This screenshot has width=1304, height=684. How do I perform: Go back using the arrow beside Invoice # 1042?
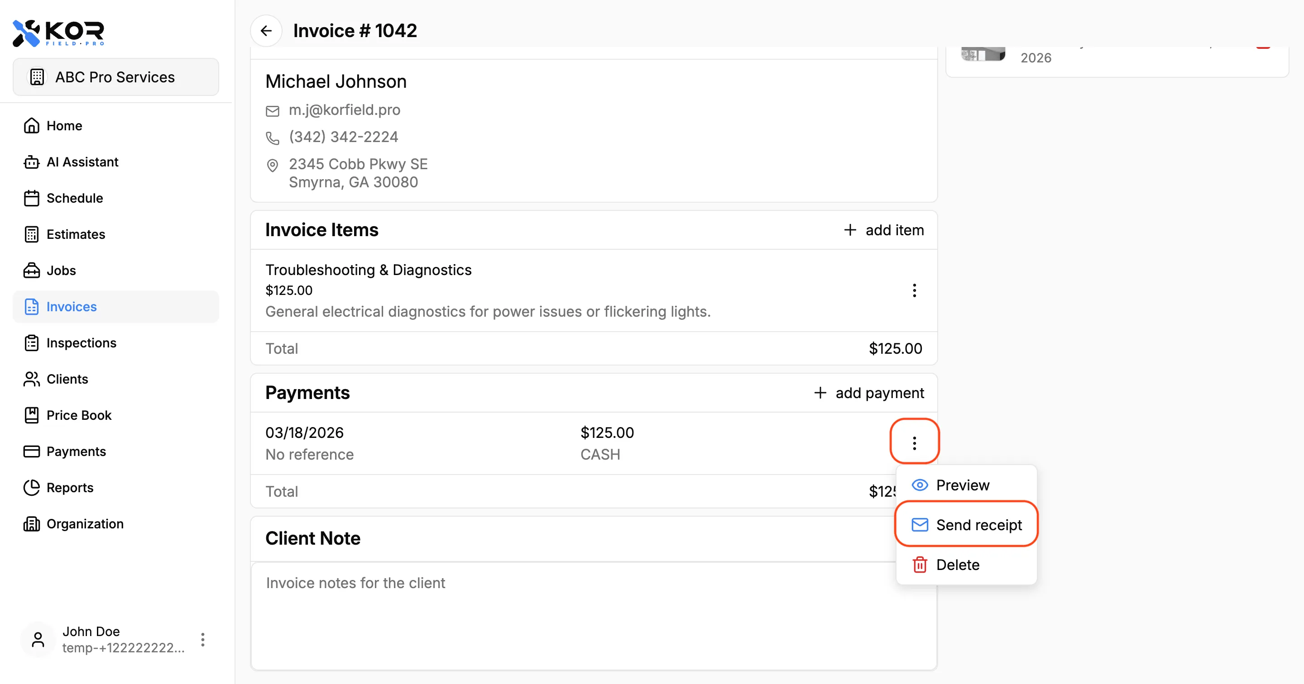pos(267,30)
